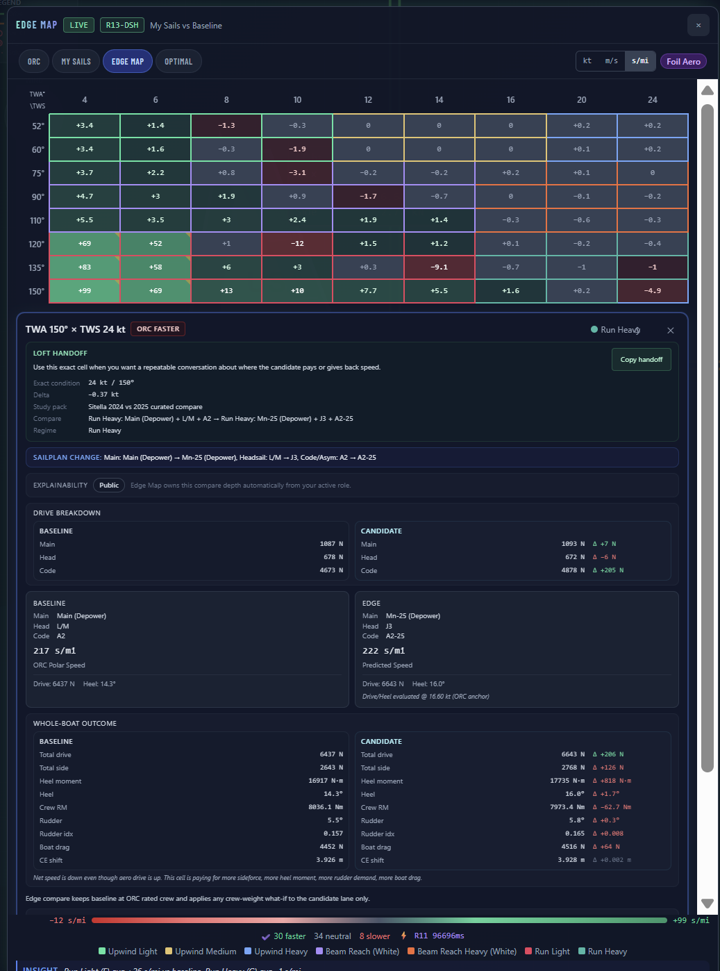Viewport: 720px width, 971px height.
Task: Open the OPTIMAL tab
Action: pos(178,62)
